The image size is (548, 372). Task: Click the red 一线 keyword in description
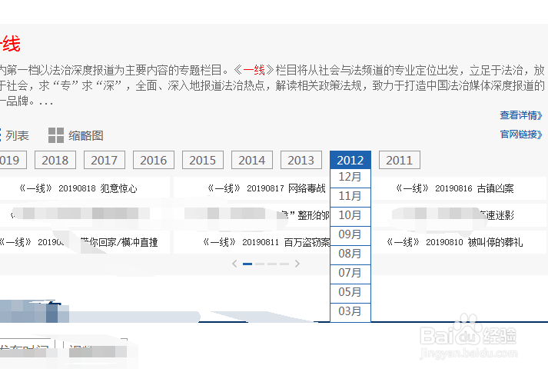[254, 70]
